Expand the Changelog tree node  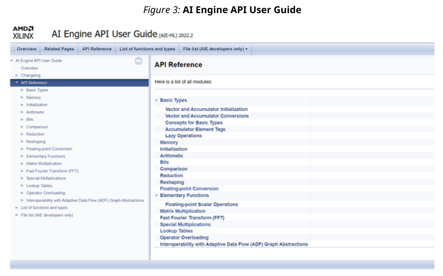[17, 75]
